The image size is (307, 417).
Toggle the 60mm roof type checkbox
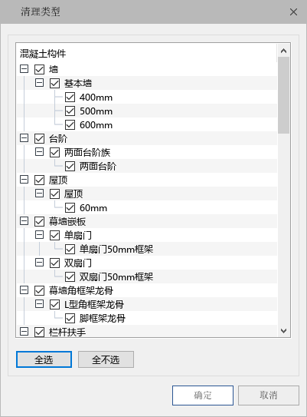(70, 208)
